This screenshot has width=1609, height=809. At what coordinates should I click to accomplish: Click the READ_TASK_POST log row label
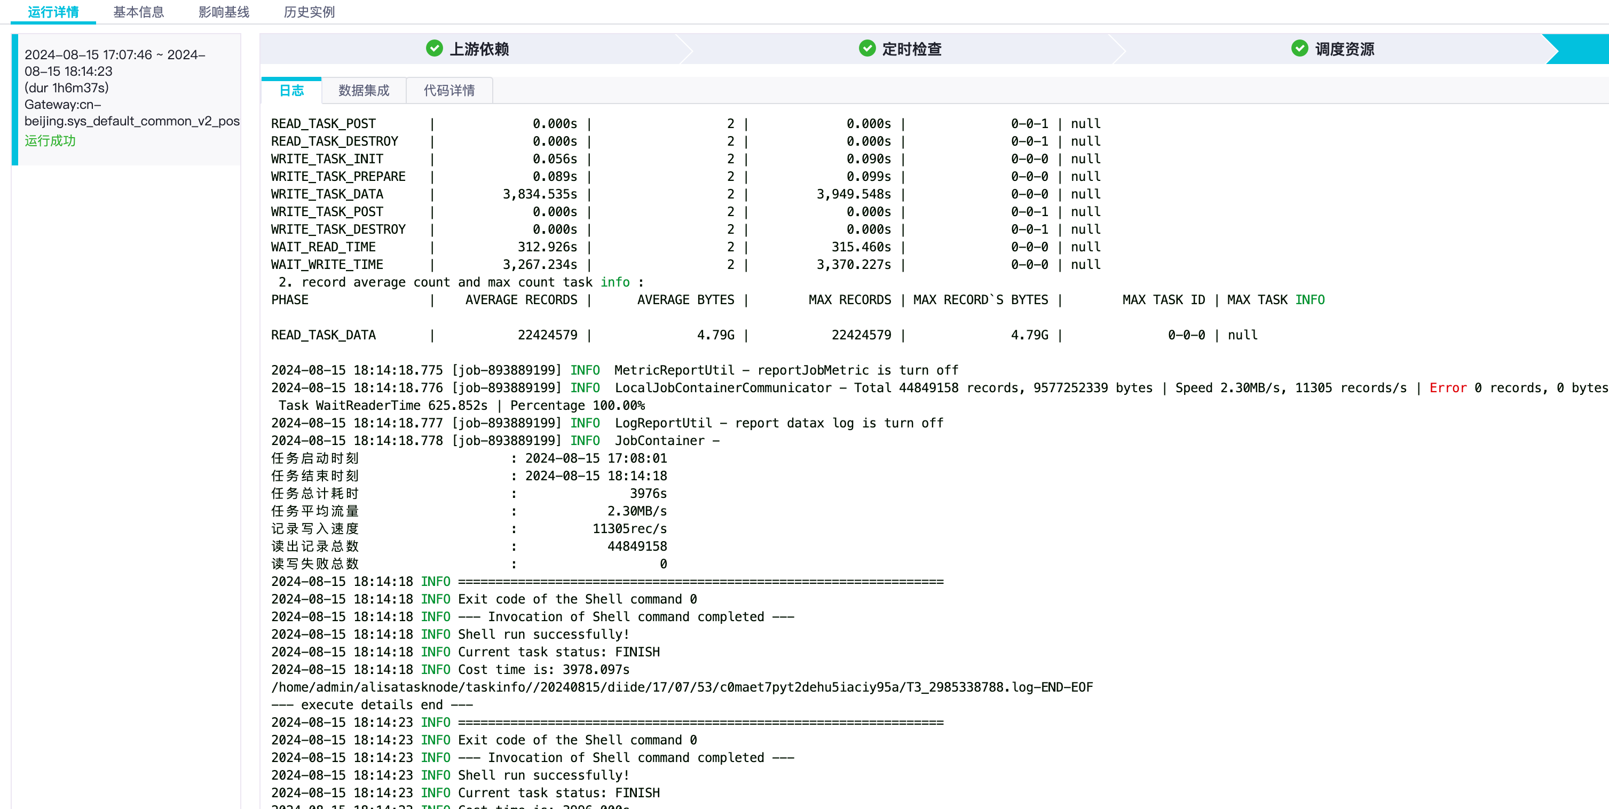[x=324, y=124]
